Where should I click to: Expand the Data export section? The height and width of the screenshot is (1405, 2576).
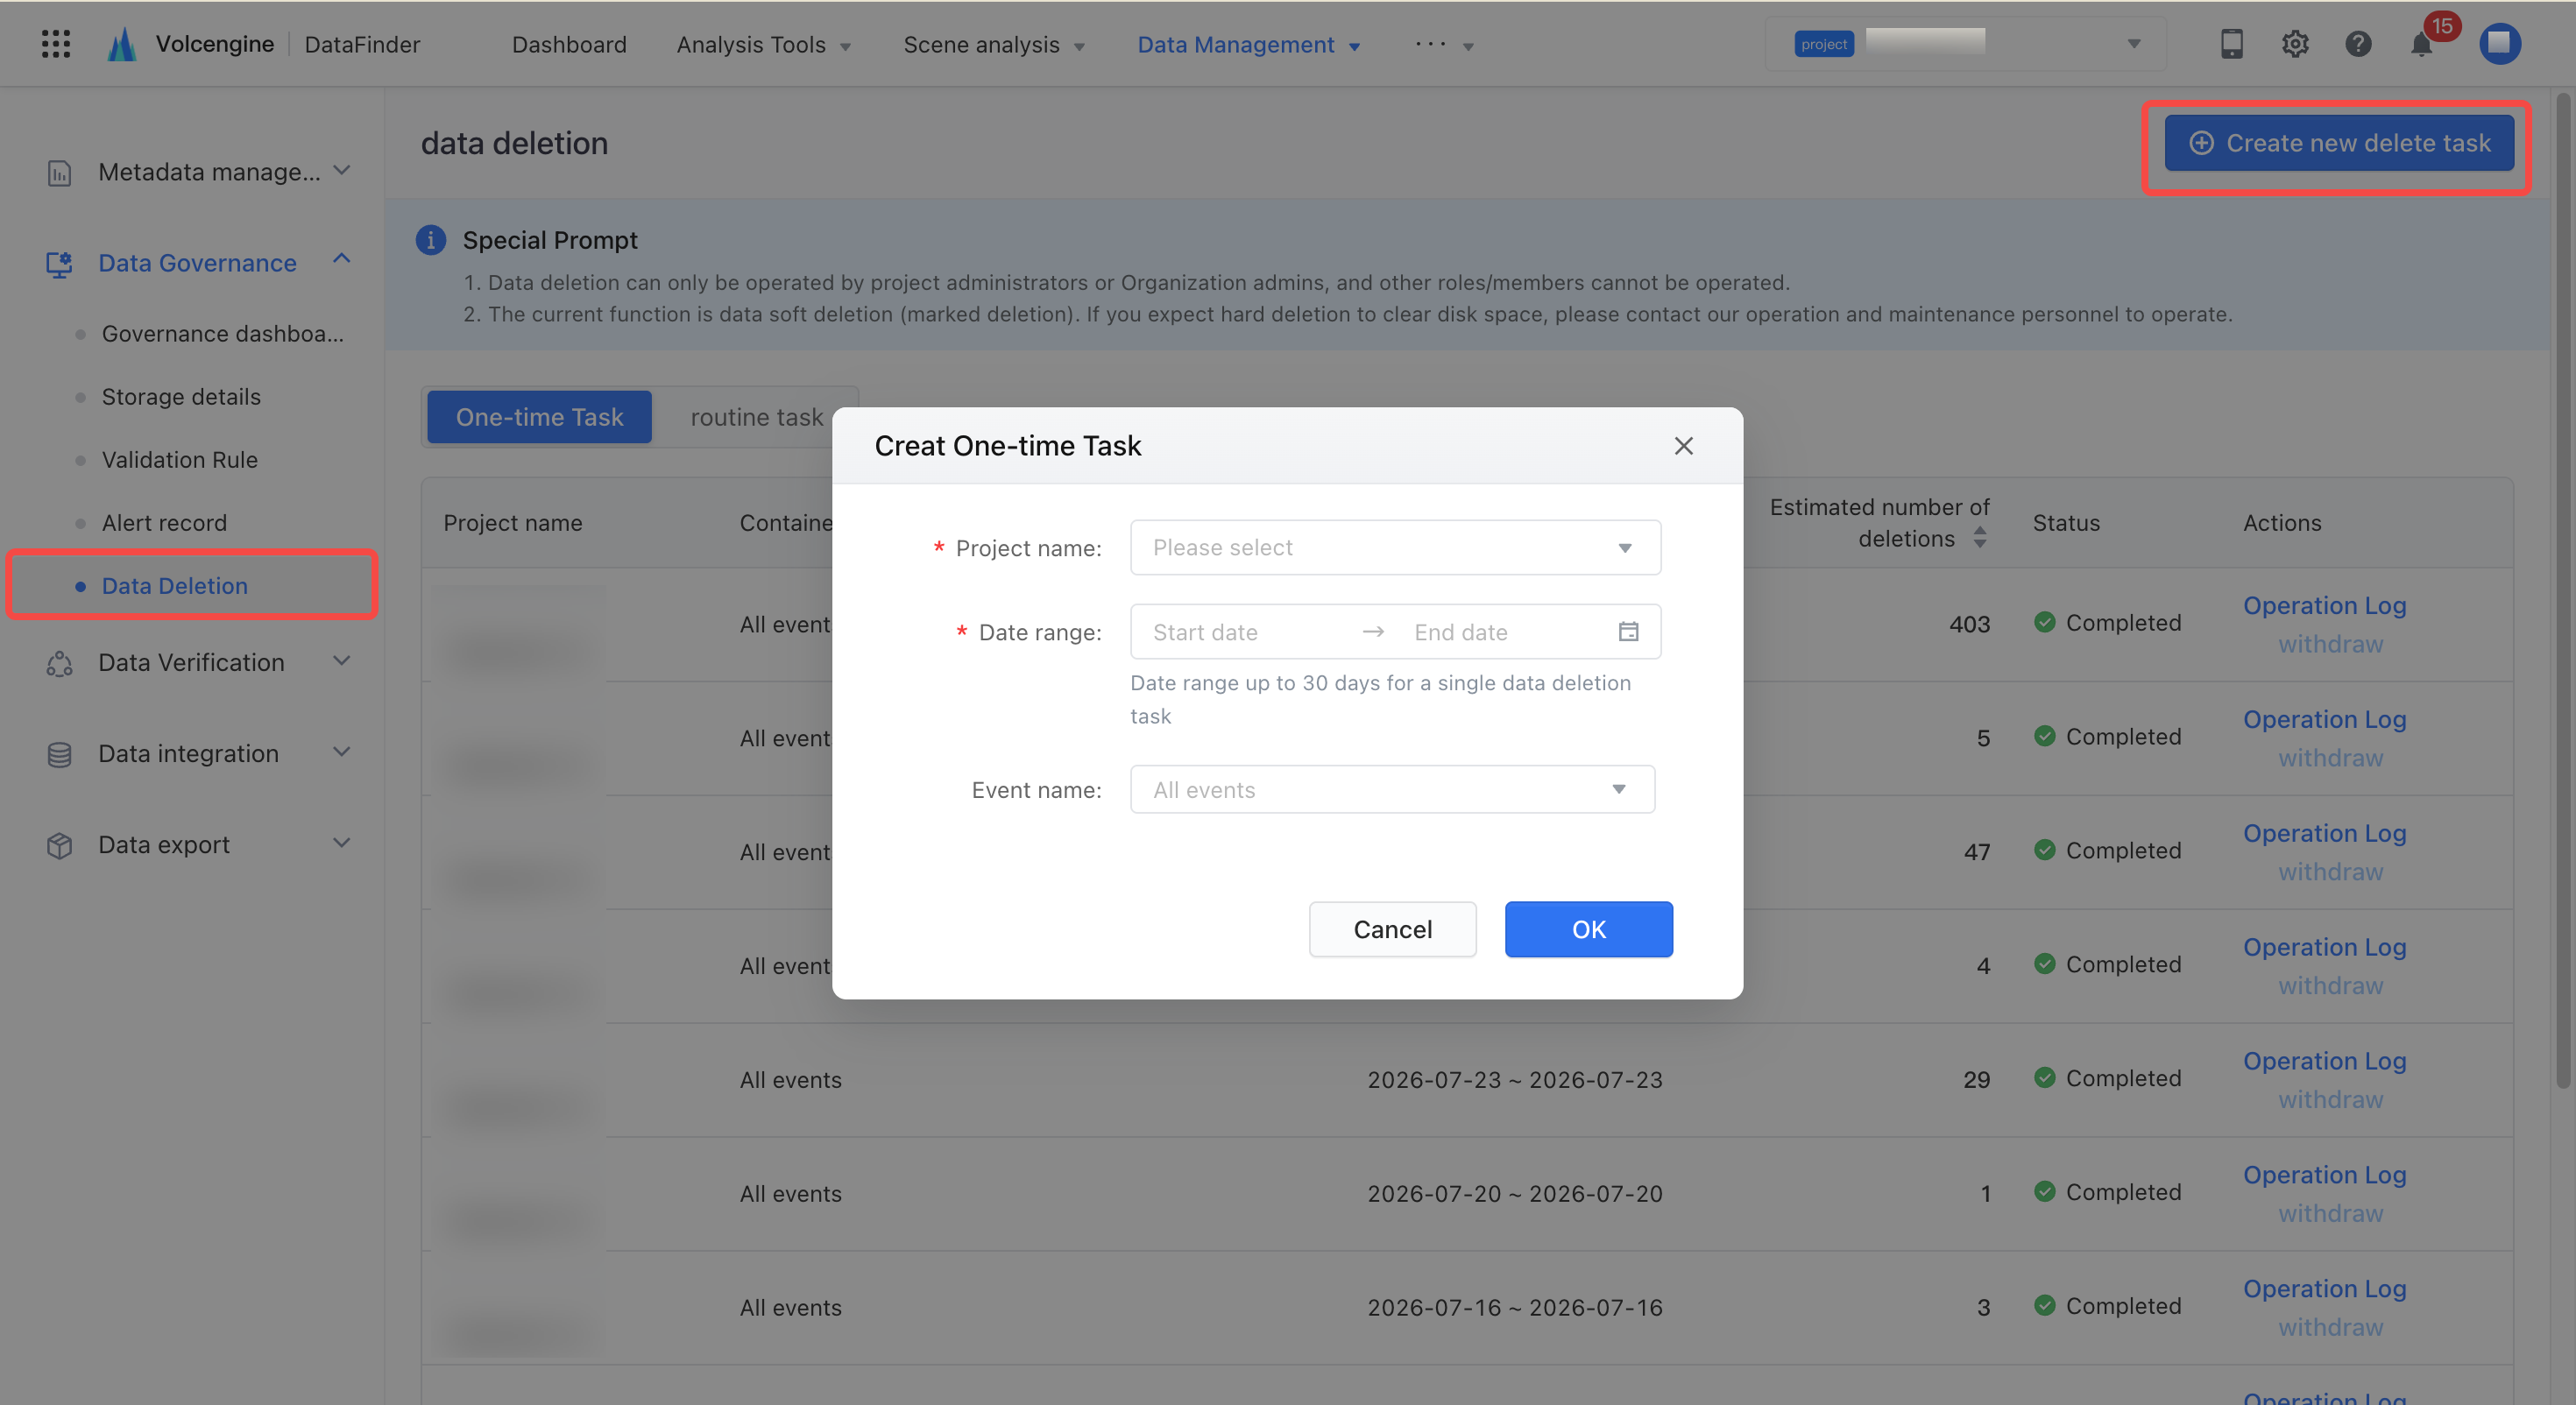(342, 843)
